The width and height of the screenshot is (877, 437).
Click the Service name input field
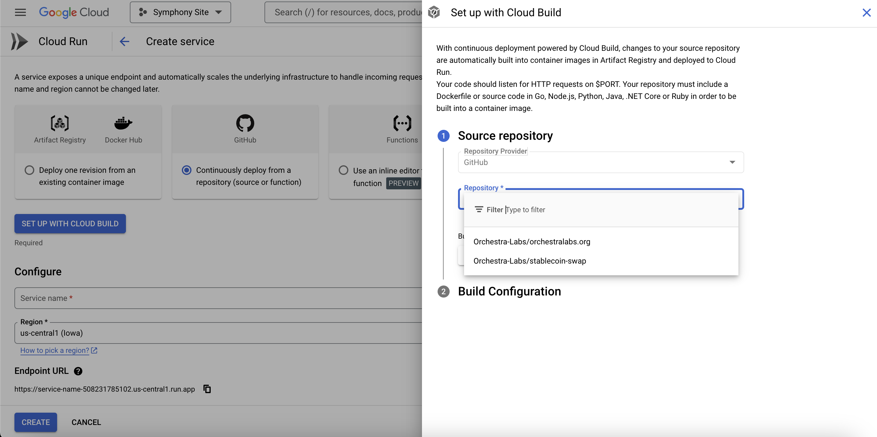pos(218,298)
